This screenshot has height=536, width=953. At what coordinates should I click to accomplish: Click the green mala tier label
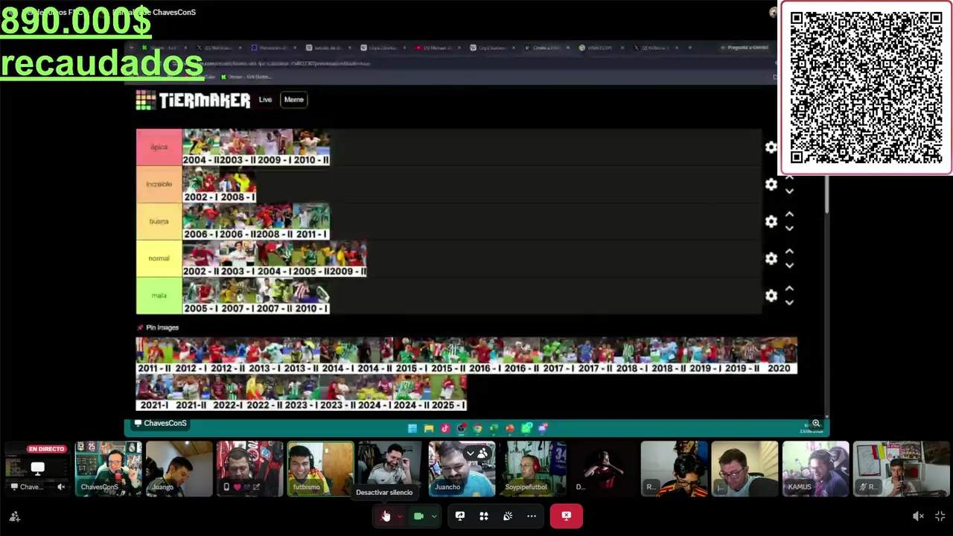click(159, 296)
